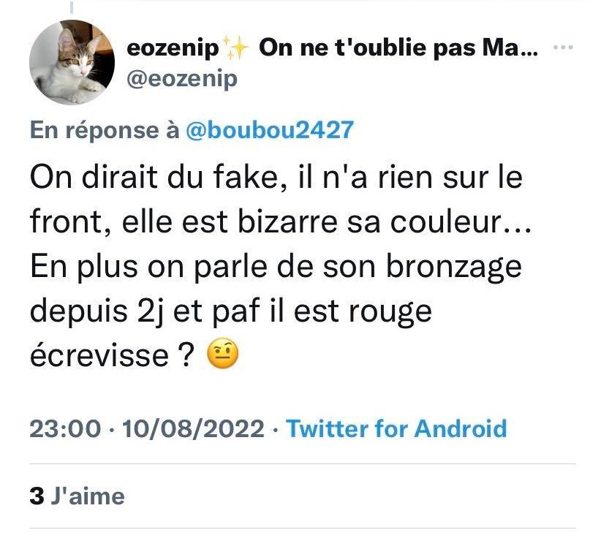
Task: Visit the @eozenip handle under the name
Action: click(x=182, y=79)
